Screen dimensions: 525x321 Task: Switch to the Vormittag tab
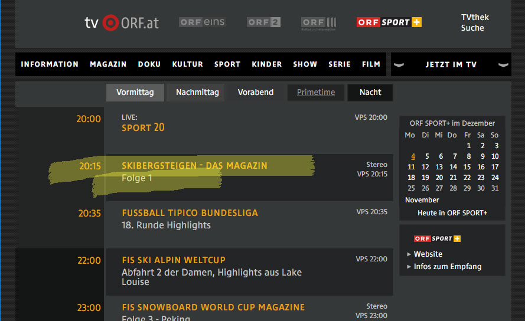coord(135,93)
